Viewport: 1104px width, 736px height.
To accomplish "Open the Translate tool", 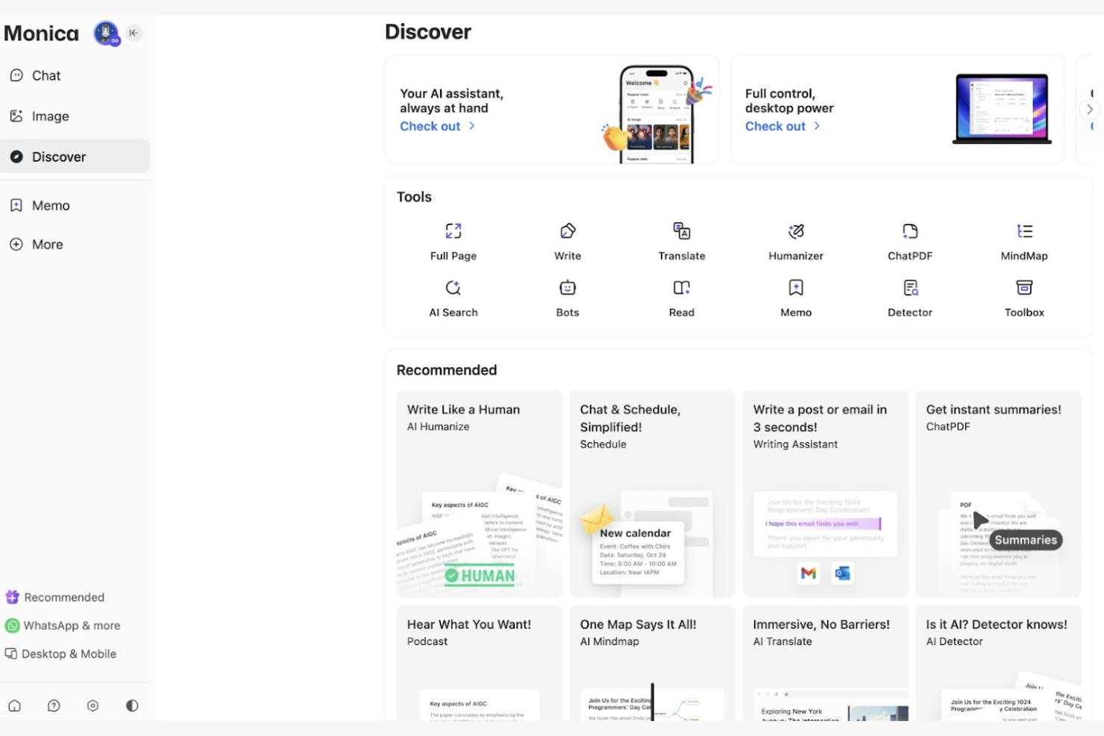I will point(681,240).
